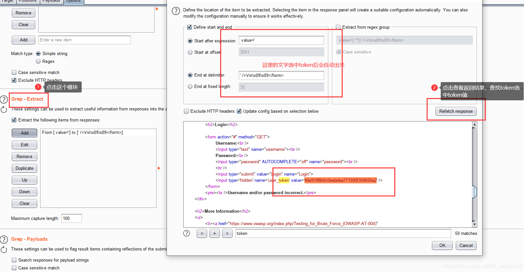Enable Search responses for payload strings
This screenshot has width=524, height=272.
14,260
